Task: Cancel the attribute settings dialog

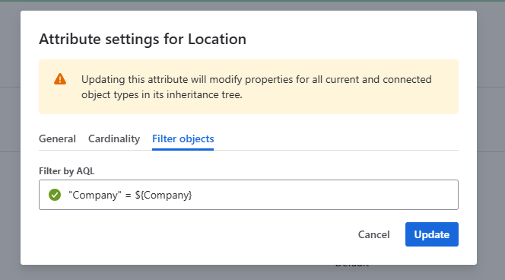Action: pyautogui.click(x=373, y=234)
